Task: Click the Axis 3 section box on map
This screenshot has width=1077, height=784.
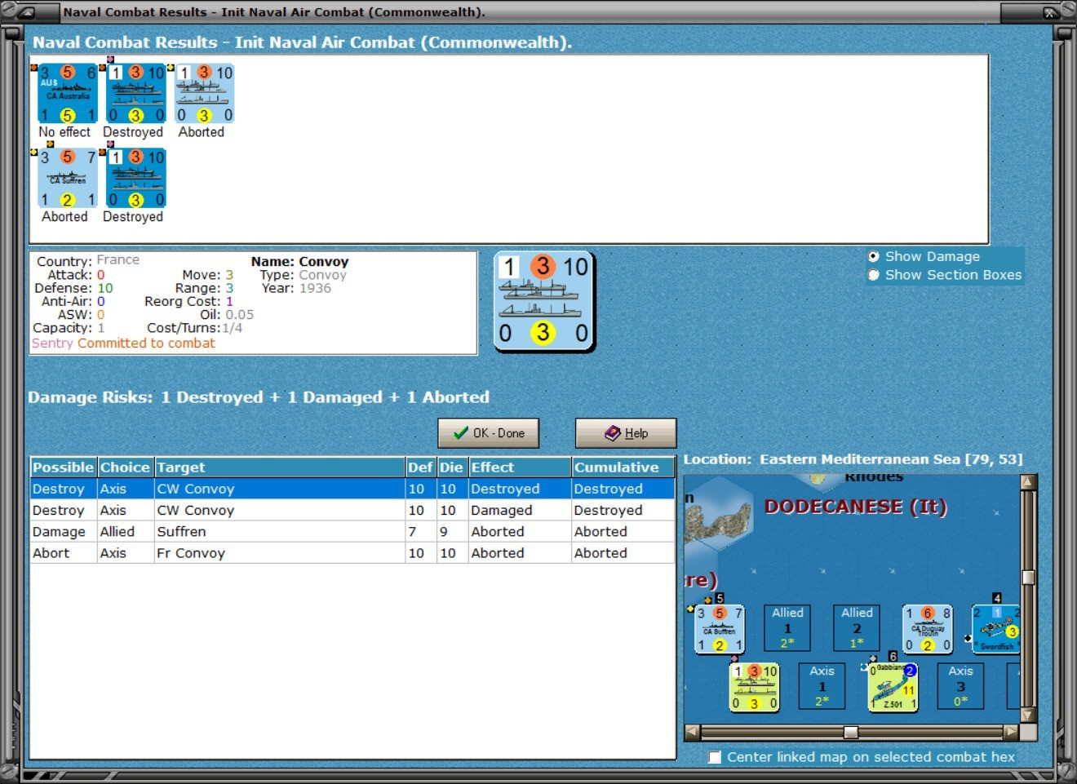Action: (x=960, y=685)
